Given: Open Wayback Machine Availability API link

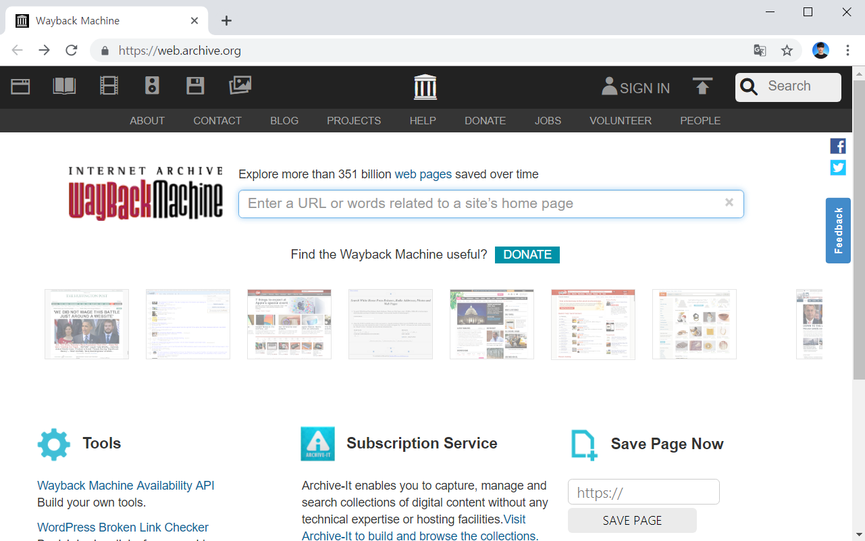Looking at the screenshot, I should (x=126, y=486).
